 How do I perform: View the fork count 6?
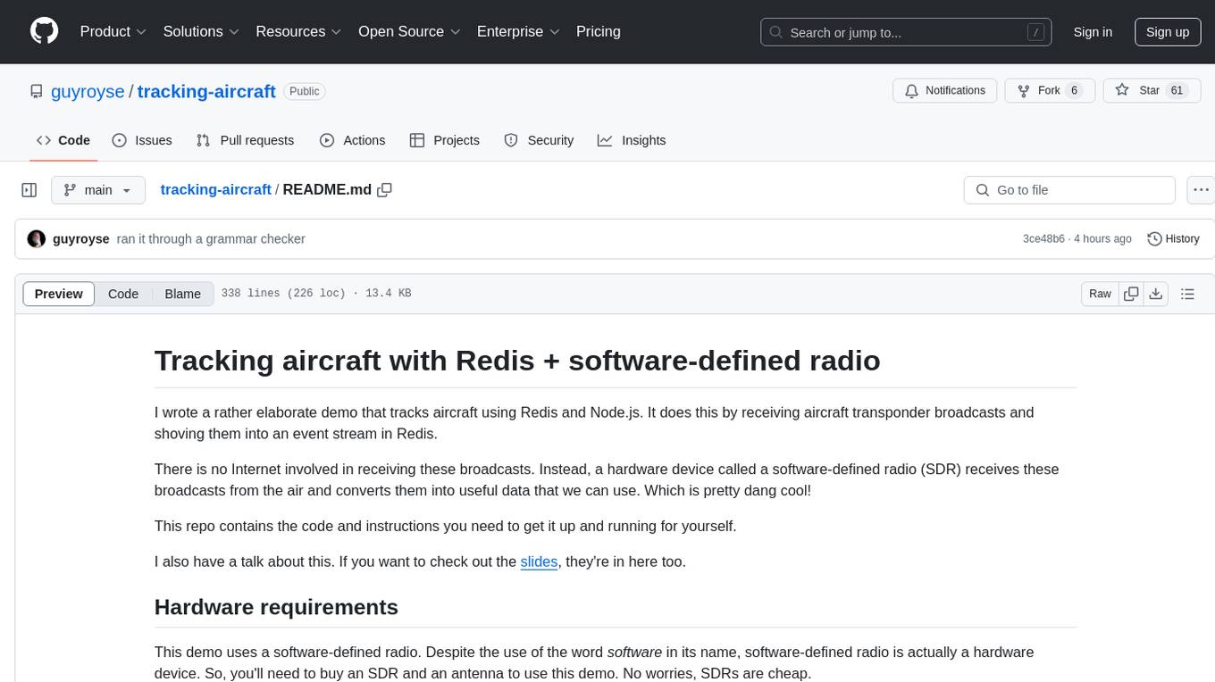tap(1074, 90)
